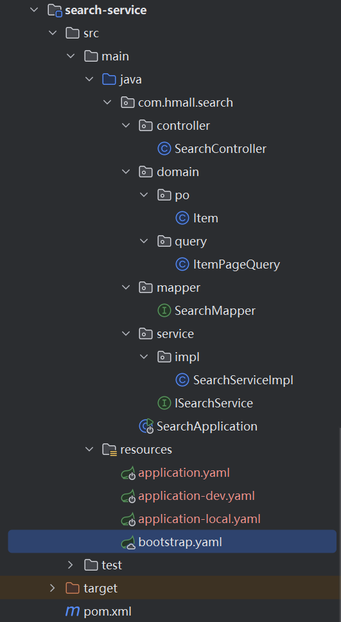Viewport: 341px width, 622px height.
Task: Select the controller package label
Action: [183, 126]
